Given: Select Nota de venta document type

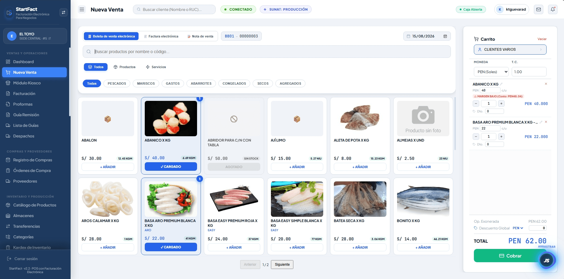Looking at the screenshot, I should pyautogui.click(x=200, y=36).
